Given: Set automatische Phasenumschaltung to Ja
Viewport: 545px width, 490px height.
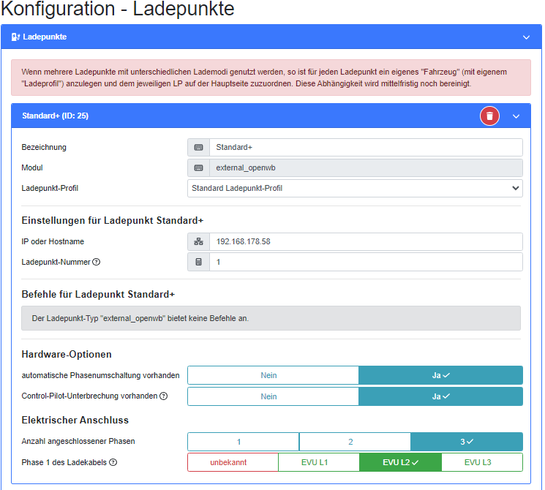Looking at the screenshot, I should (x=440, y=375).
